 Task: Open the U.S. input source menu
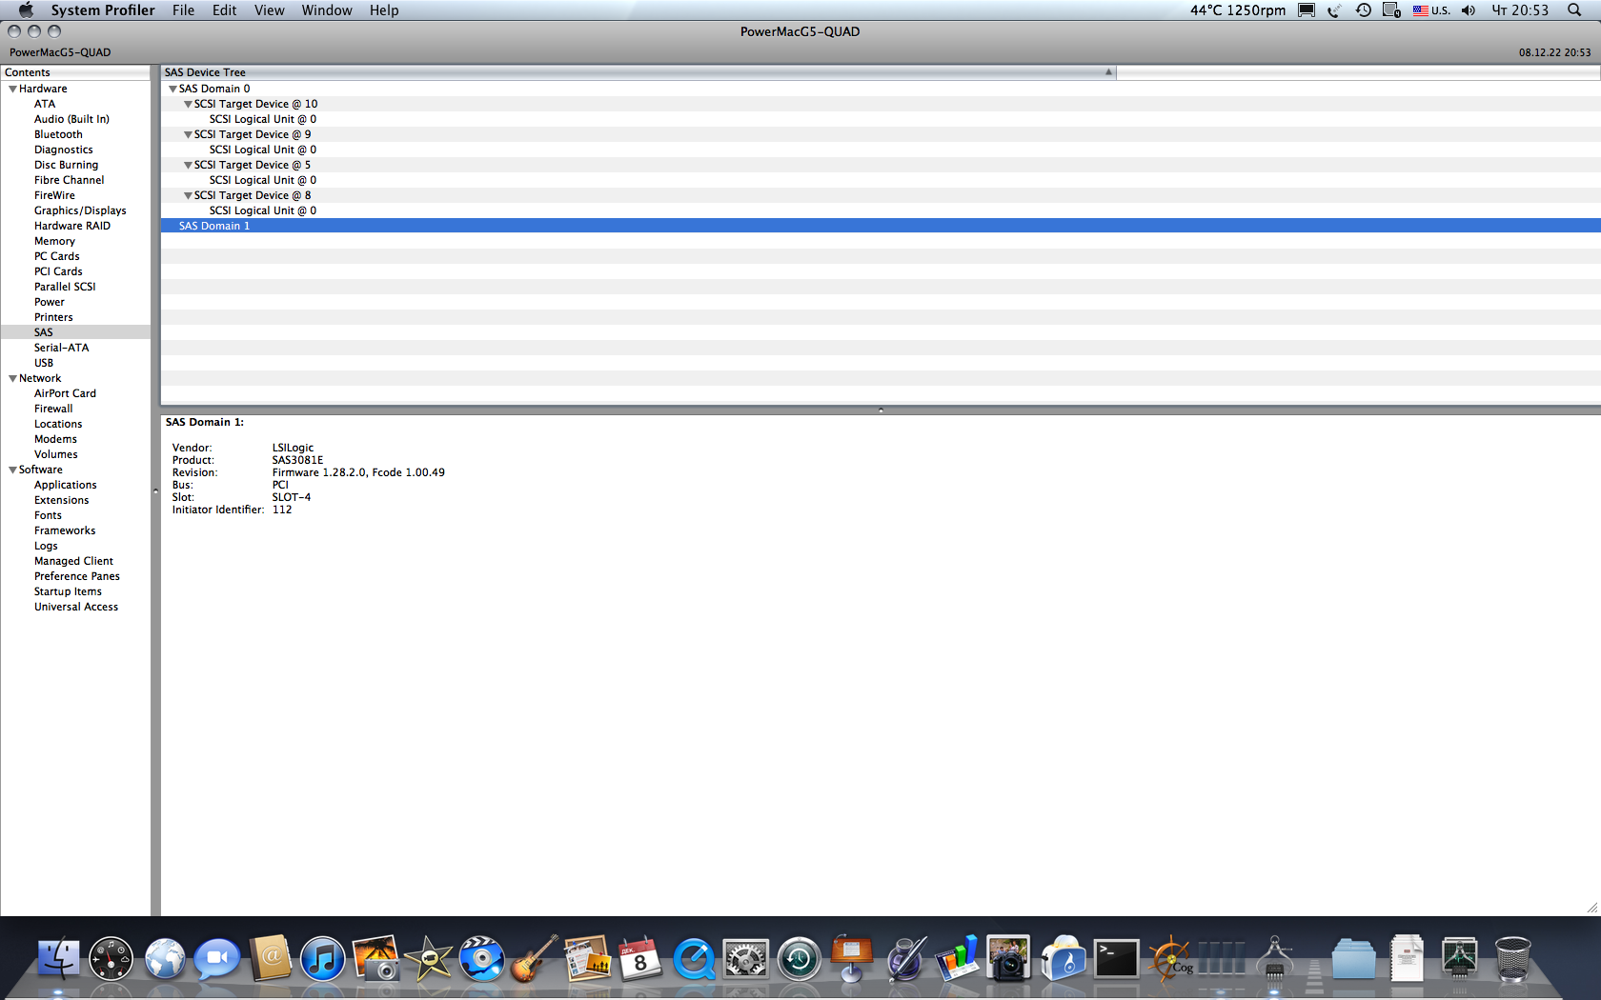[x=1431, y=10]
